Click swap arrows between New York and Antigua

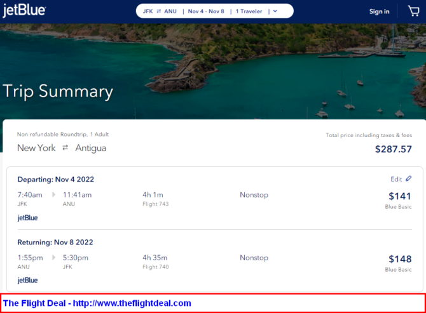click(65, 148)
